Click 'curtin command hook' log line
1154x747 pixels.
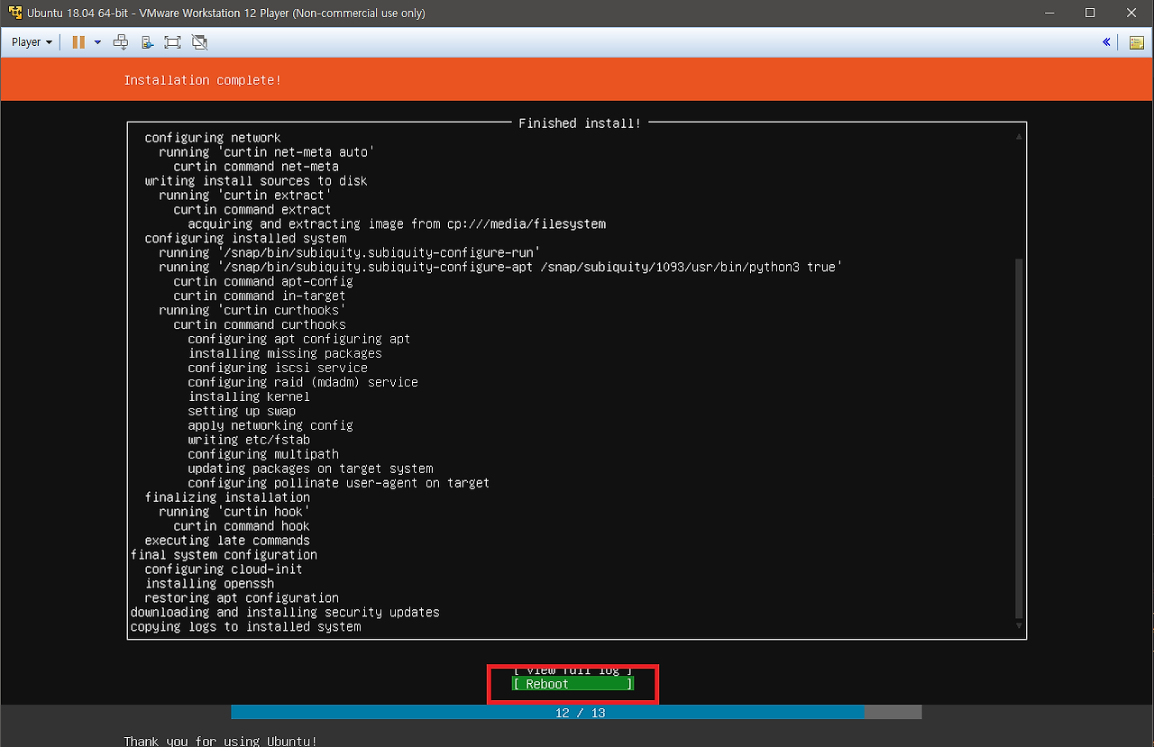242,527
